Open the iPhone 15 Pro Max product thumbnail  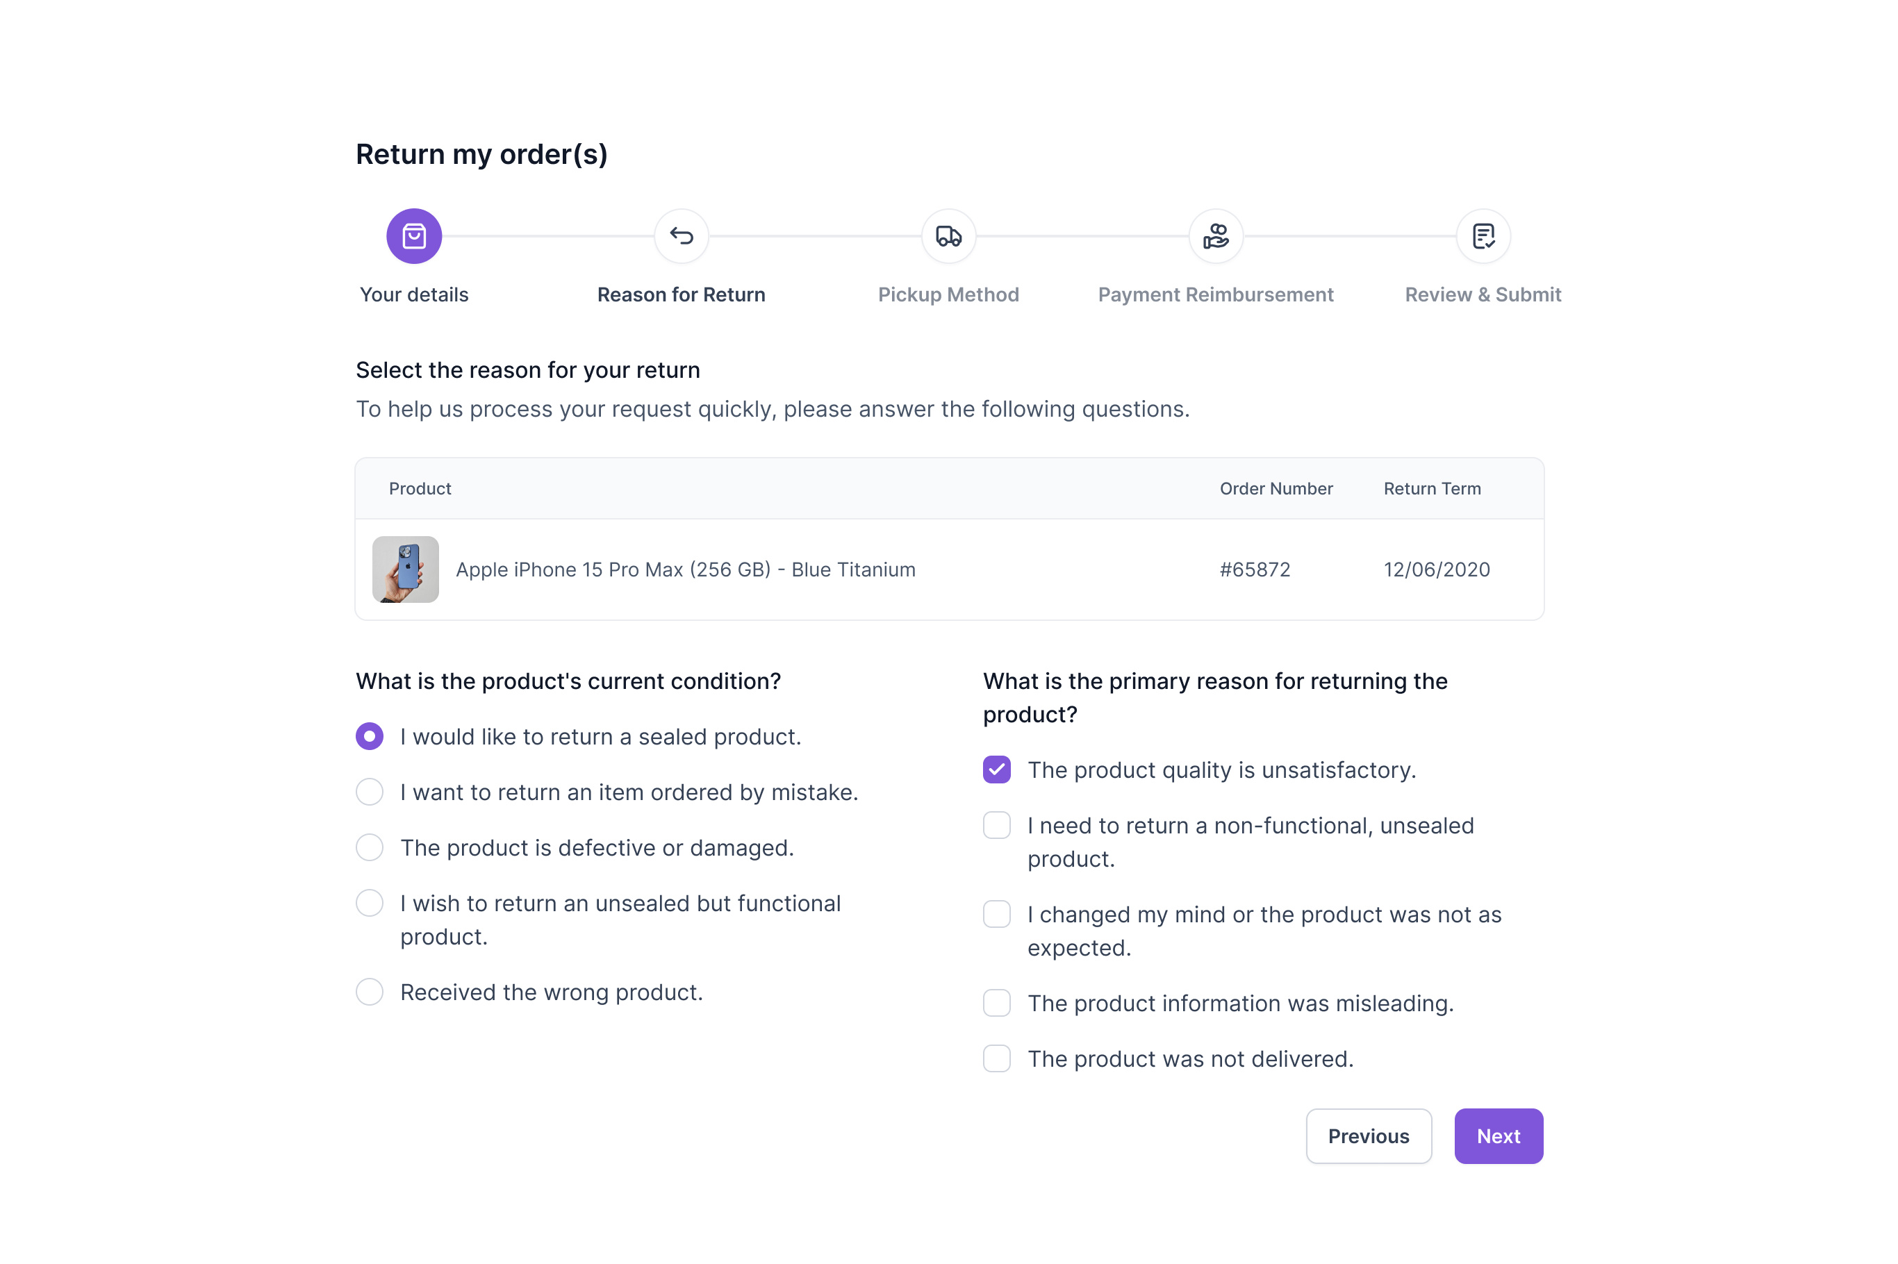(406, 569)
